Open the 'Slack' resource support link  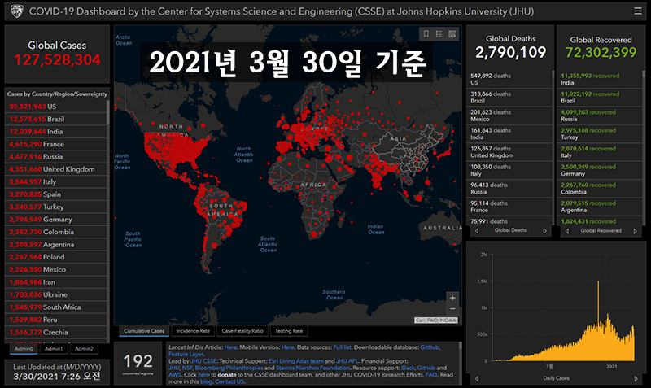408,368
